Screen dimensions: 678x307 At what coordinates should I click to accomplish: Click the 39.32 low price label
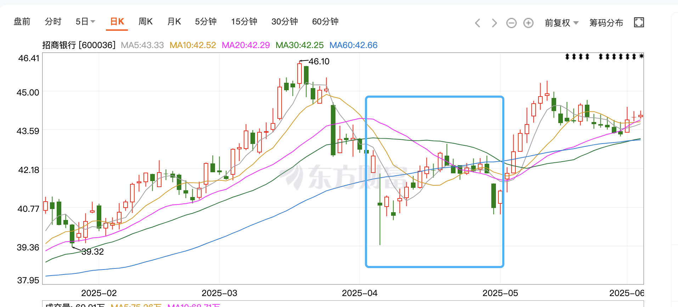click(92, 252)
